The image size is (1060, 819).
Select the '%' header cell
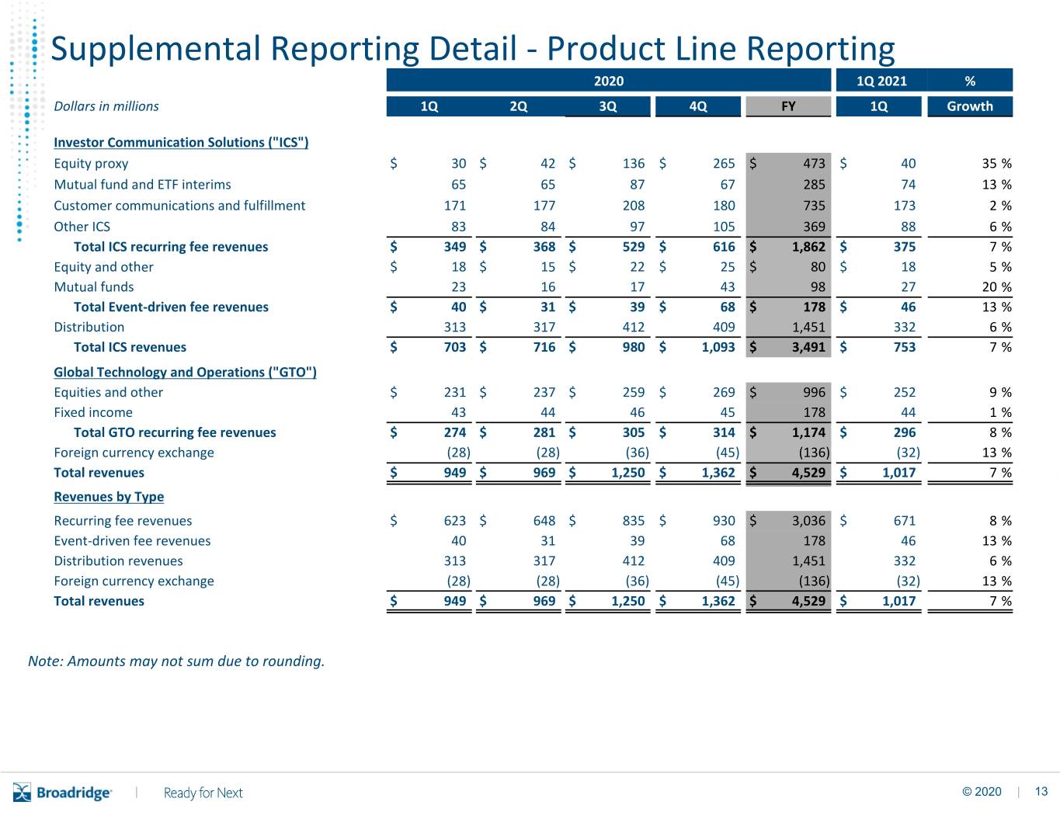970,81
